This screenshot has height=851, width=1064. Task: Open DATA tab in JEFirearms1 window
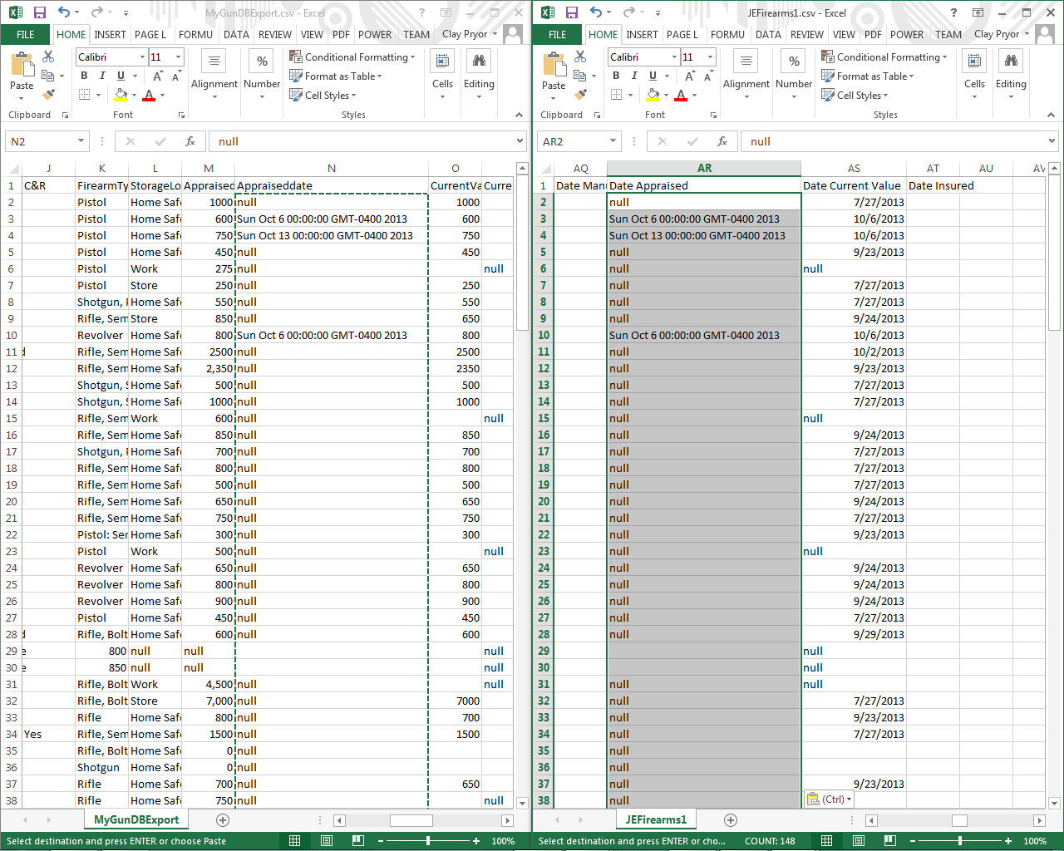[767, 34]
